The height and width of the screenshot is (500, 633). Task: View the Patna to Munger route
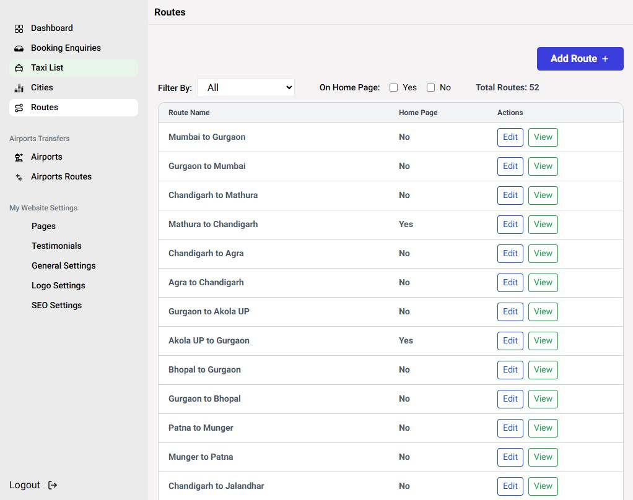pyautogui.click(x=543, y=428)
